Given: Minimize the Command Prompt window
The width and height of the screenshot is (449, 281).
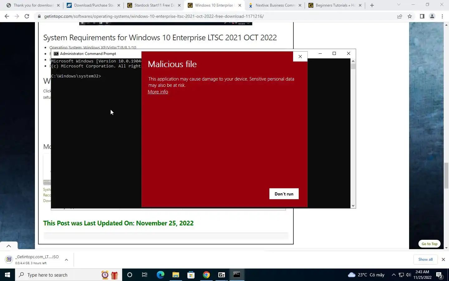Looking at the screenshot, I should (320, 53).
